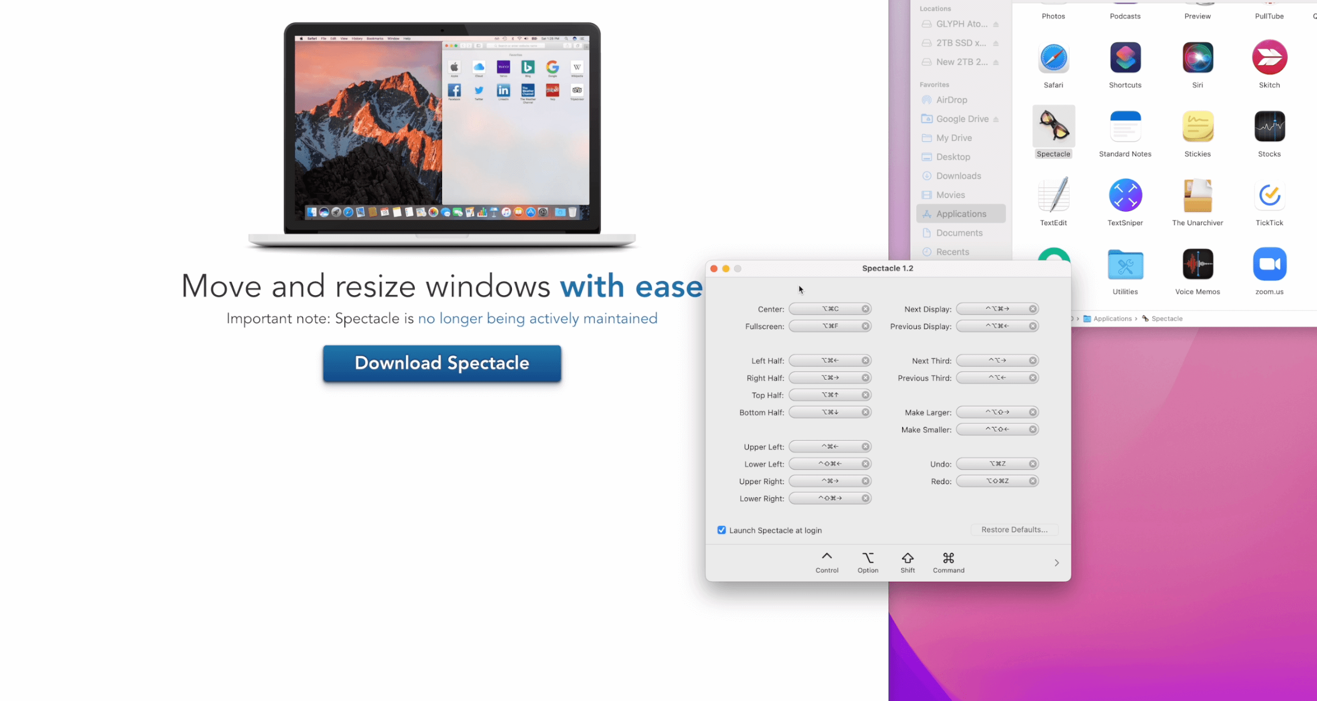This screenshot has width=1317, height=701.
Task: Enable Launch Spectacle at login
Action: (721, 530)
